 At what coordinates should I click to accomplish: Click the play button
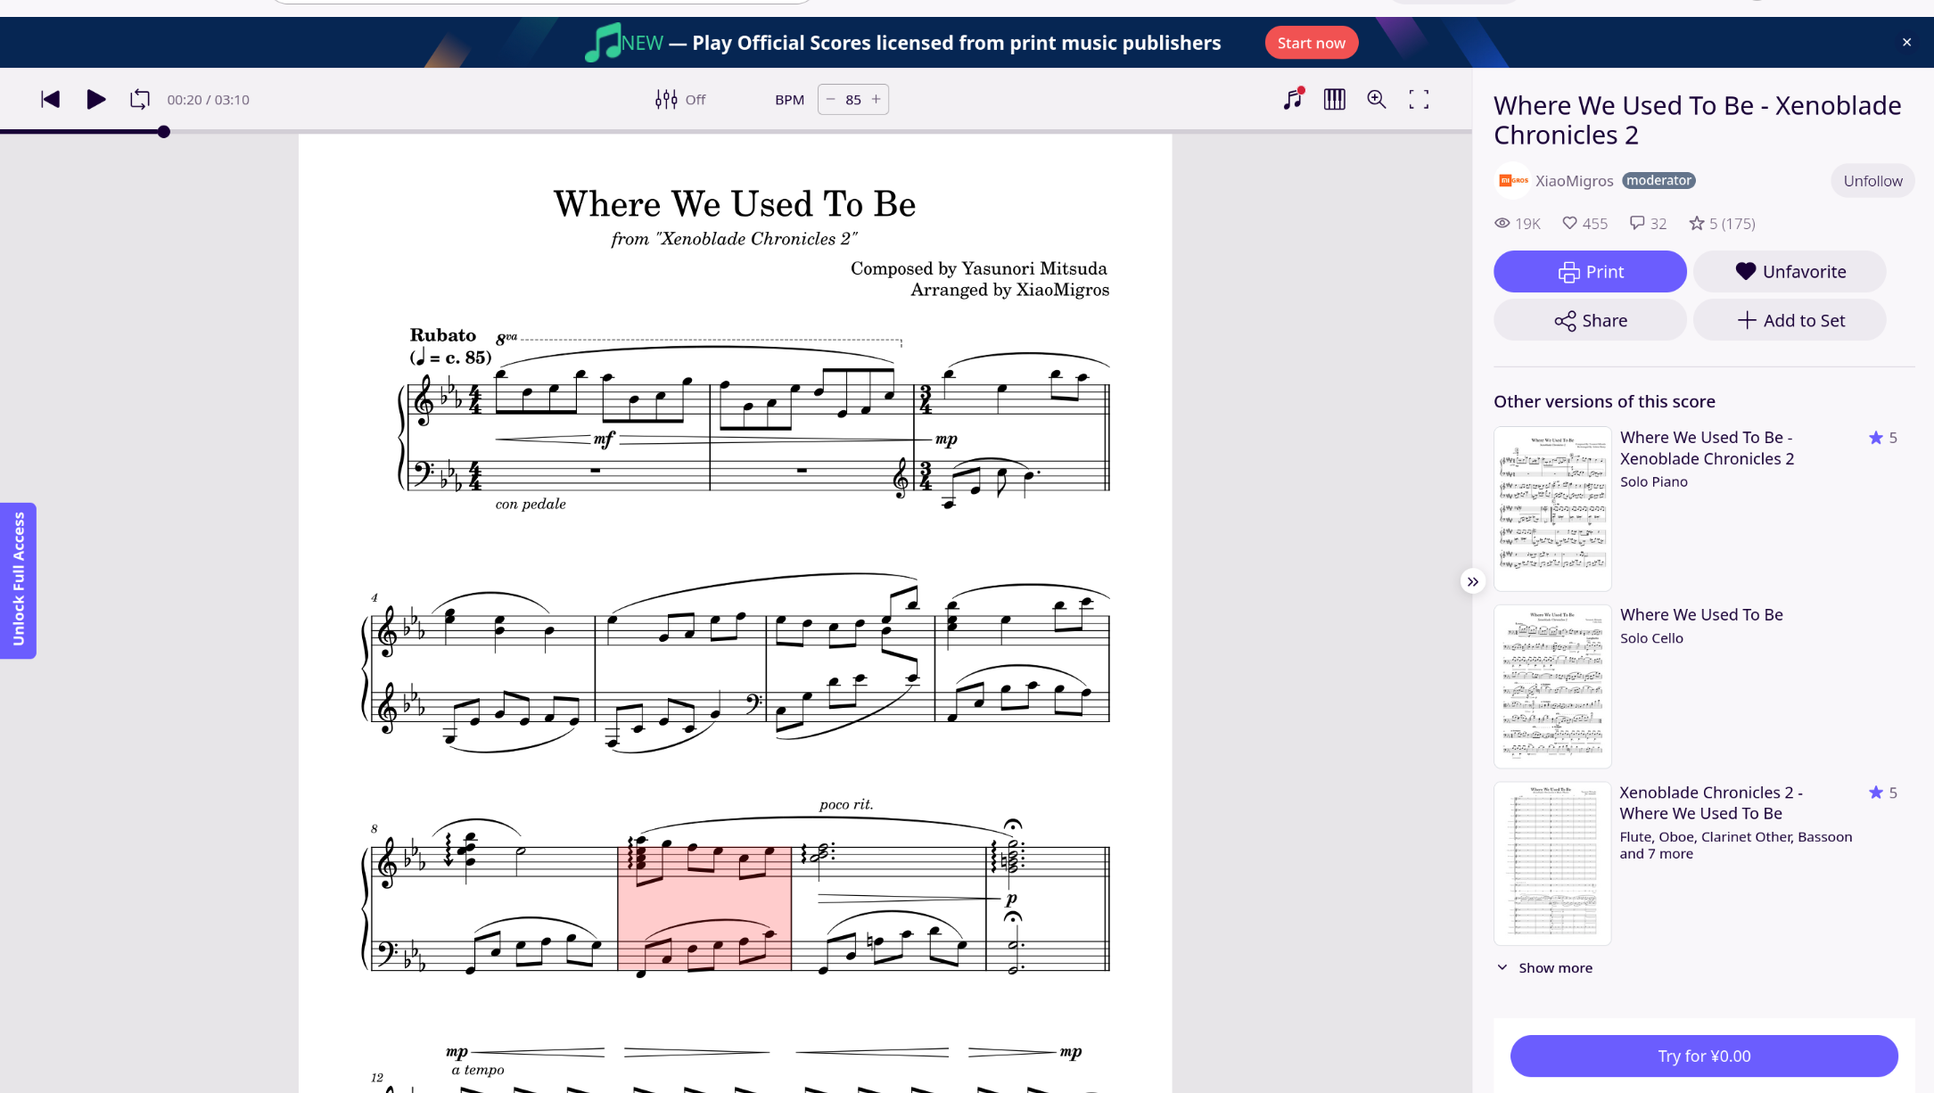96,99
